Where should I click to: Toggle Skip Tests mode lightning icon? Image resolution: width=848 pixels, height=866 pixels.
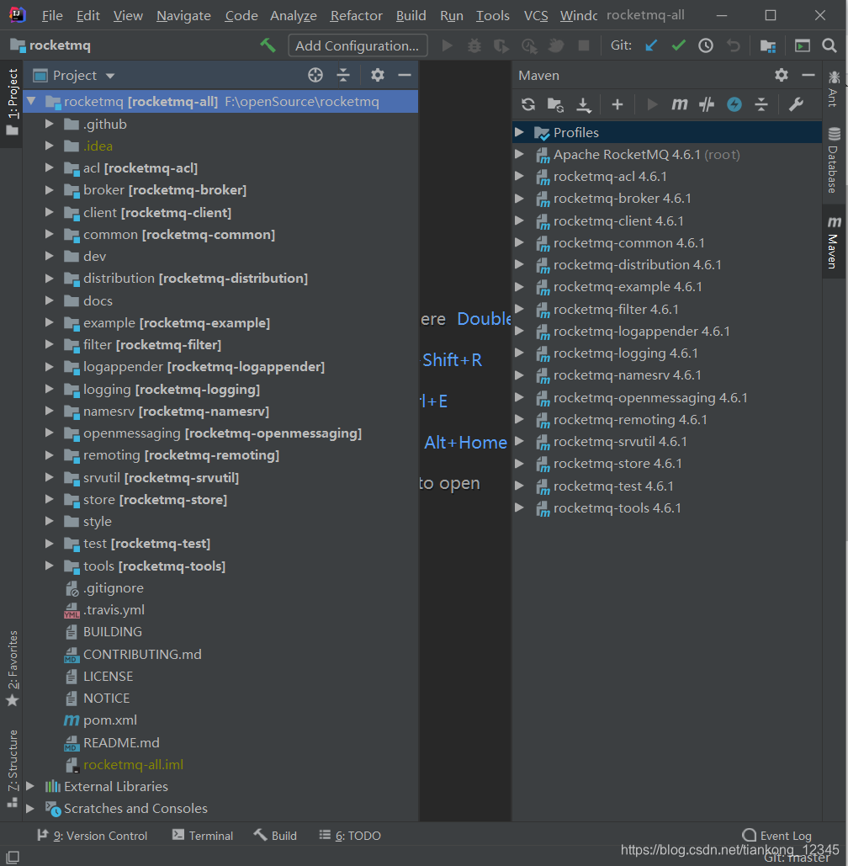(x=734, y=104)
